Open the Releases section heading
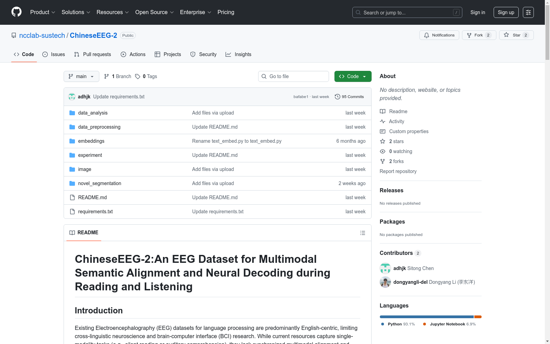The height and width of the screenshot is (344, 550). click(x=392, y=190)
